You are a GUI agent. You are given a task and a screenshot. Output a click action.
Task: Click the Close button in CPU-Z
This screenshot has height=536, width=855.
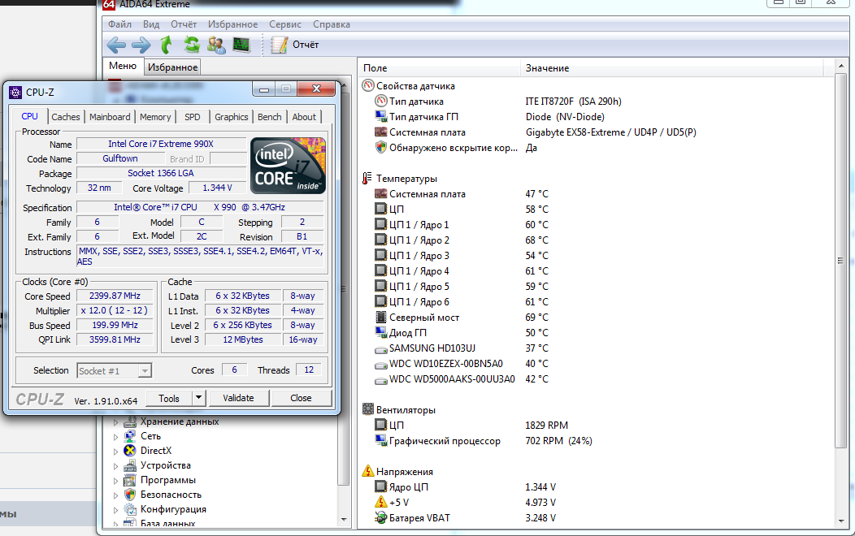301,398
